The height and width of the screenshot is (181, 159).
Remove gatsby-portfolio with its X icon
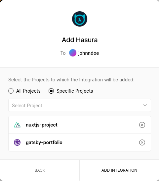click(142, 142)
